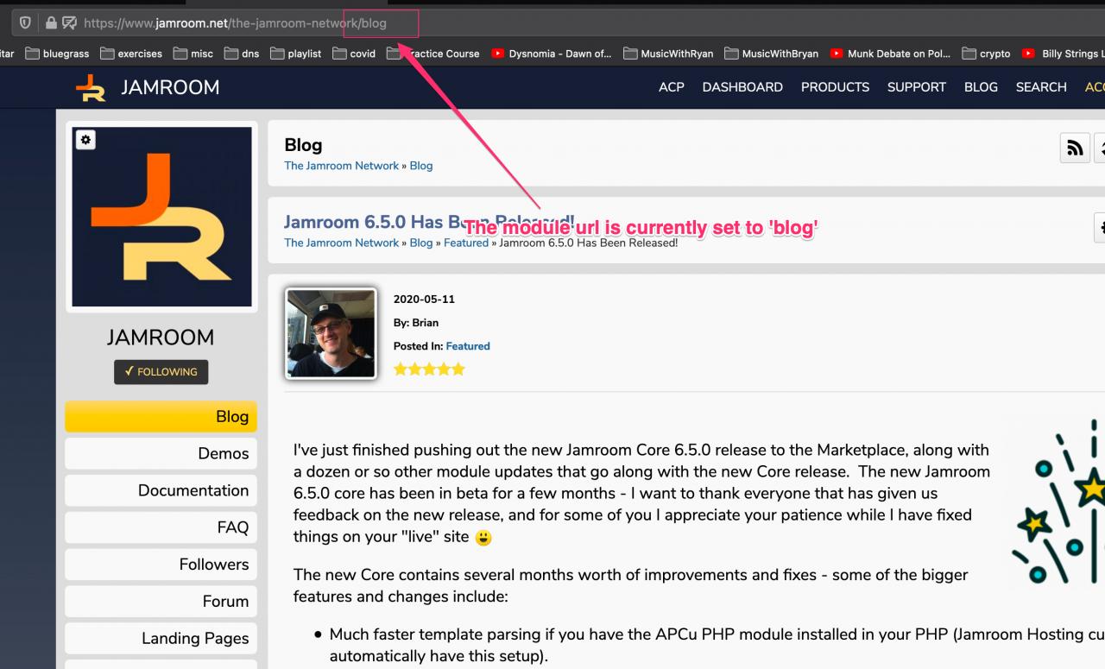The width and height of the screenshot is (1105, 669).
Task: Click the gear icon on the profile image
Action: [85, 140]
